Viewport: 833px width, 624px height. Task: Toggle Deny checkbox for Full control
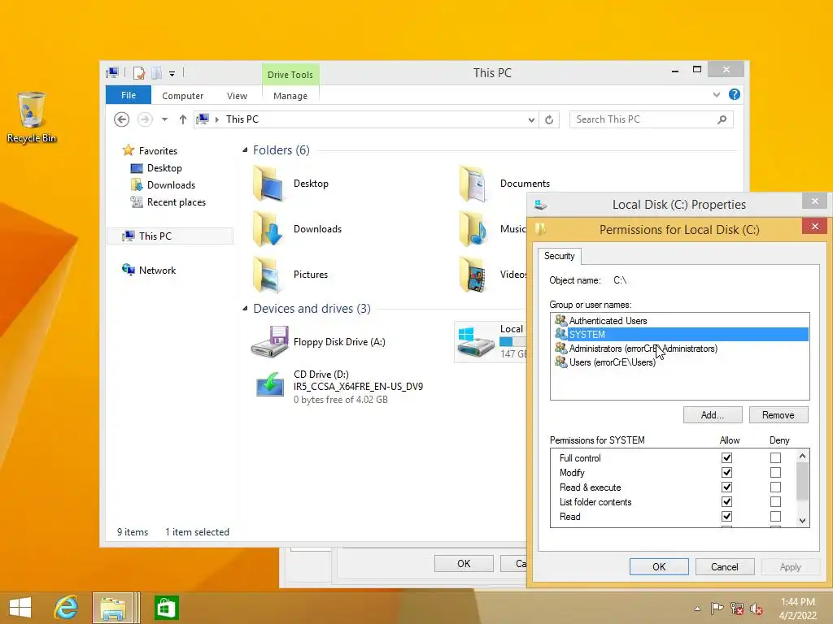point(775,457)
